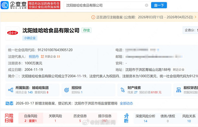The image size is (198, 127).
Task: Expand the cancellation filing notice arrow
Action: click(195, 17)
